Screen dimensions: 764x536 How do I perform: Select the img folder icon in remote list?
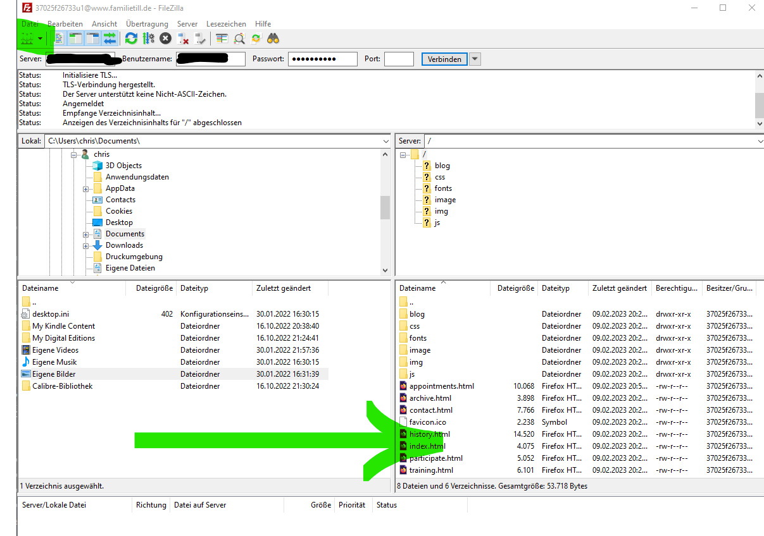pyautogui.click(x=404, y=362)
